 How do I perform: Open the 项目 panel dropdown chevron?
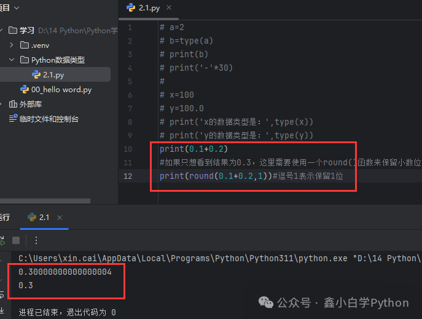coord(17,8)
